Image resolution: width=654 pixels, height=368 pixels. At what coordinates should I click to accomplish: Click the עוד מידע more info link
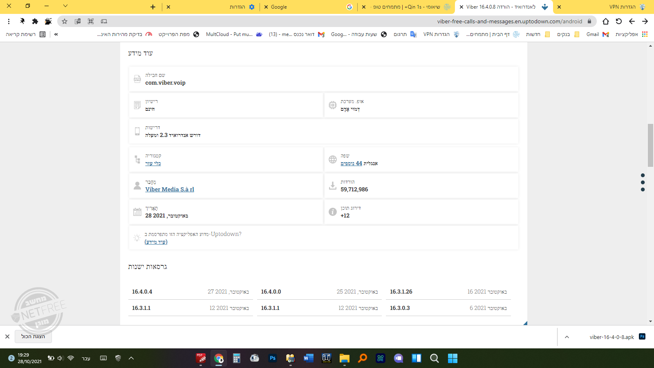tap(156, 242)
